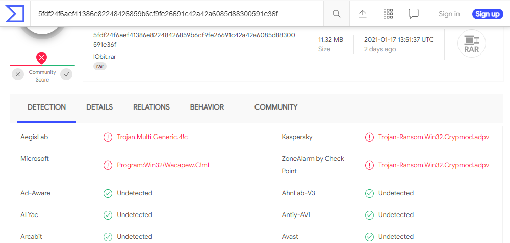
Task: Click the Kaspersky malicious alert icon
Action: point(369,137)
